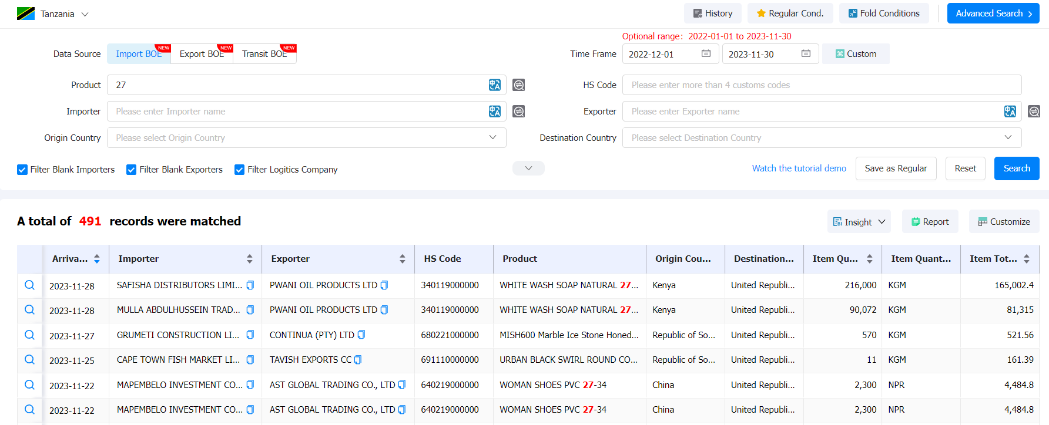Select the Import BOE tab

[139, 54]
